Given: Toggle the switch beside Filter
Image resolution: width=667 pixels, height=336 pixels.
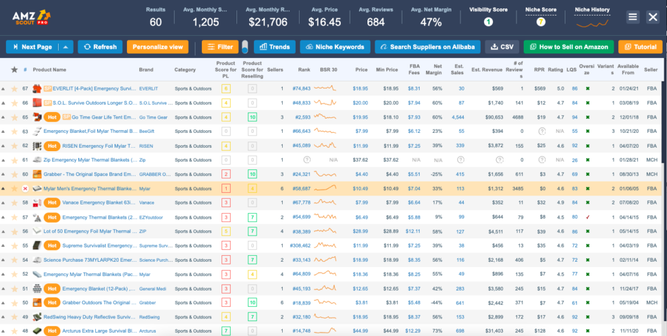Looking at the screenshot, I should coord(245,47).
